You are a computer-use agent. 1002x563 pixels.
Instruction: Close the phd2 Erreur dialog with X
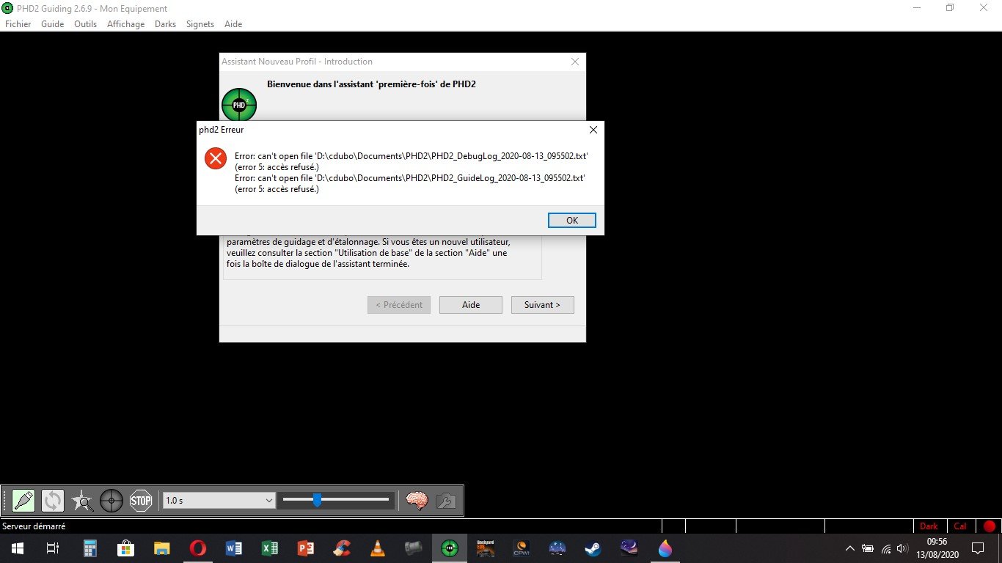[593, 130]
